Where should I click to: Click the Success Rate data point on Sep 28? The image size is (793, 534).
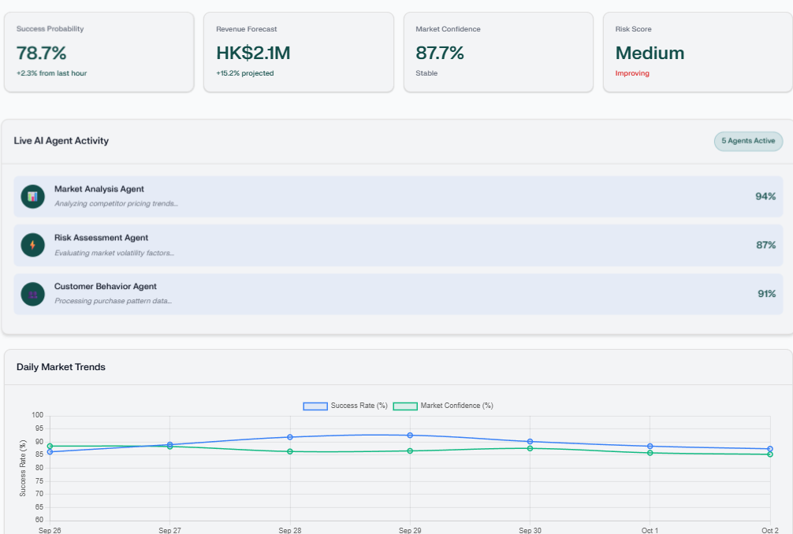pos(290,437)
